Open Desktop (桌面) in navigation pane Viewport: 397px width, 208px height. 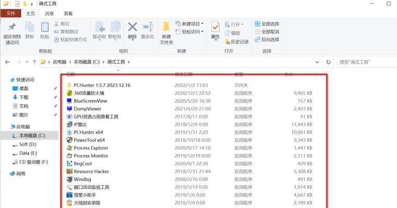pyautogui.click(x=20, y=88)
